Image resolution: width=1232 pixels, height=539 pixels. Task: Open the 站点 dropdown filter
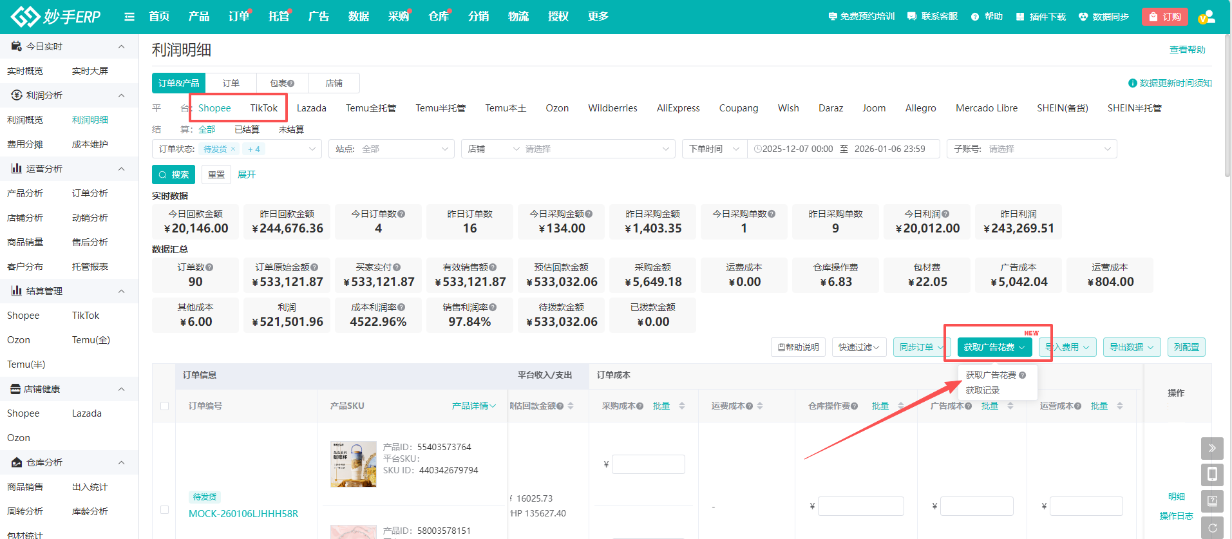tap(392, 149)
